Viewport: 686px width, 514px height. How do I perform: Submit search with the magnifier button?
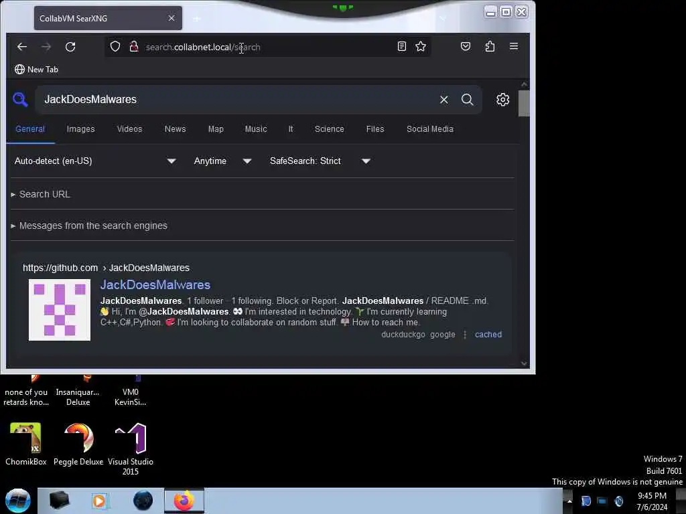[x=467, y=100]
